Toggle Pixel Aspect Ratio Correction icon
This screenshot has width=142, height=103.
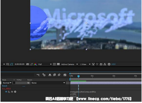(x=93, y=64)
